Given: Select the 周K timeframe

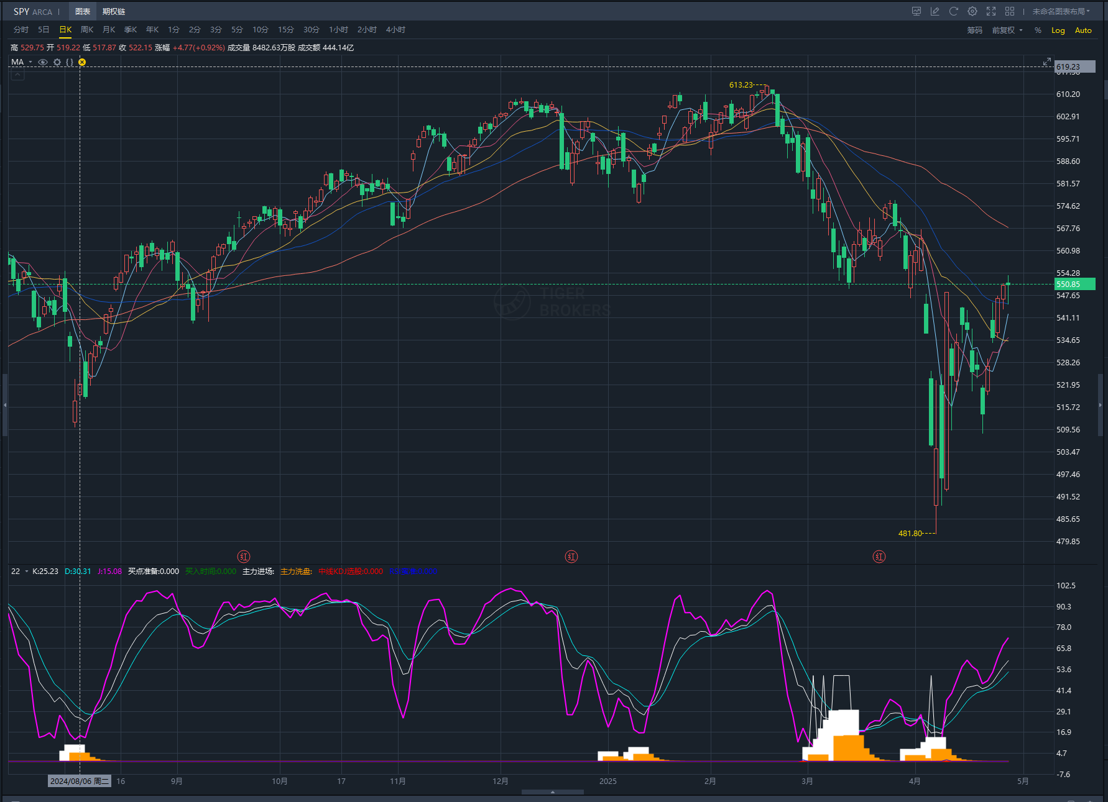Looking at the screenshot, I should 87,30.
